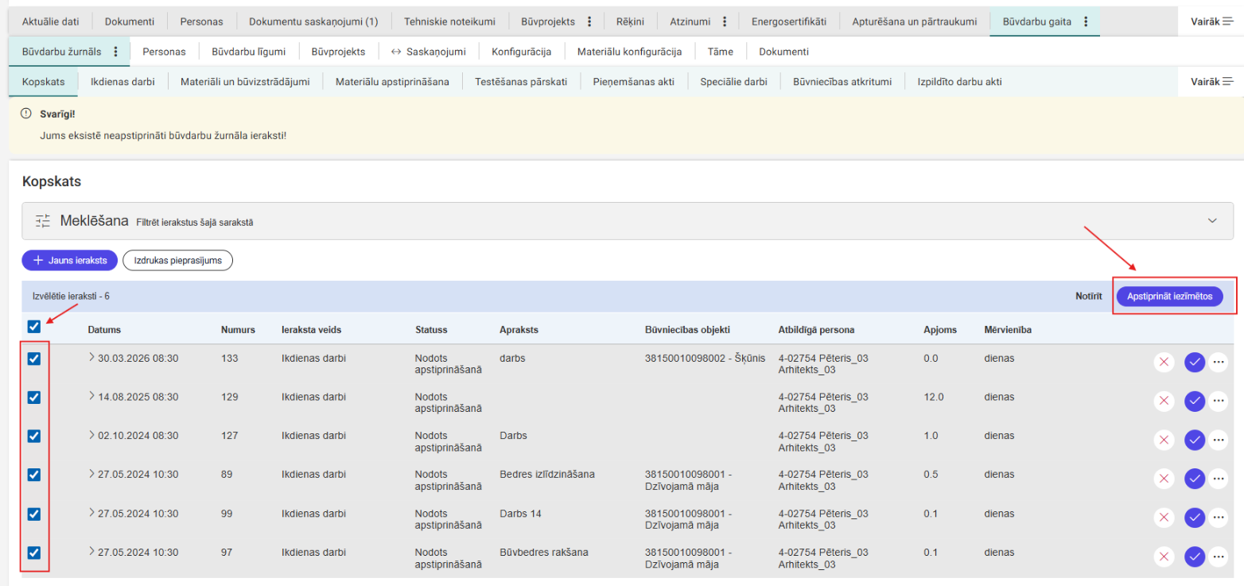The height and width of the screenshot is (586, 1244).
Task: Click the Apstiprināt iezīmētos button
Action: point(1169,296)
